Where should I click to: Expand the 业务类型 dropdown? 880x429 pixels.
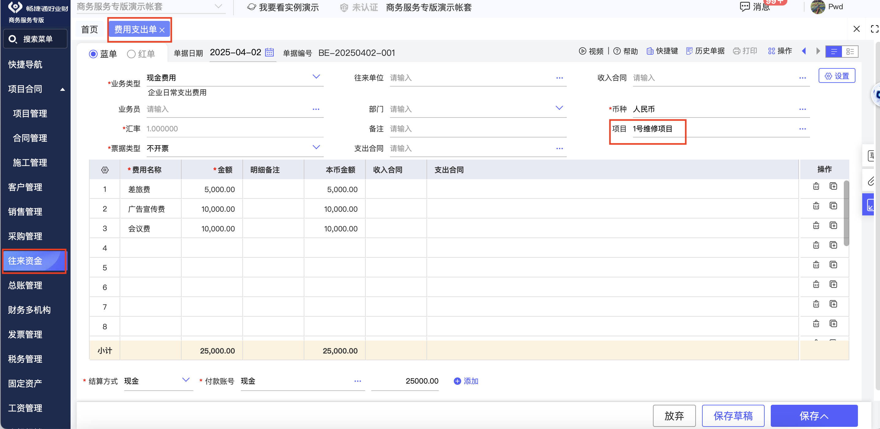pos(316,77)
